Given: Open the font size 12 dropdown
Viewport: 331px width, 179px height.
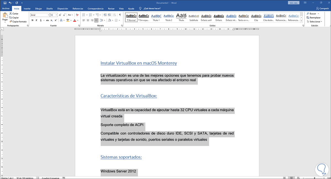Looking at the screenshot, I should coord(57,15).
